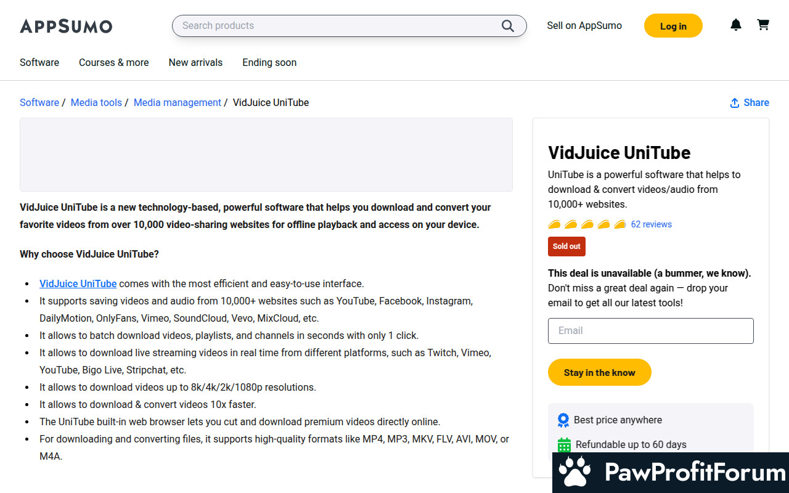Open Media tools breadcrumb

click(96, 103)
